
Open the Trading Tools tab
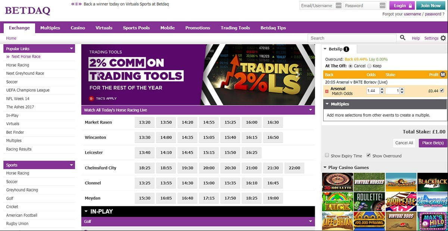coord(235,28)
